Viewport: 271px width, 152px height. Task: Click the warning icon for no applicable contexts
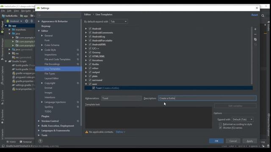[x=86, y=132]
